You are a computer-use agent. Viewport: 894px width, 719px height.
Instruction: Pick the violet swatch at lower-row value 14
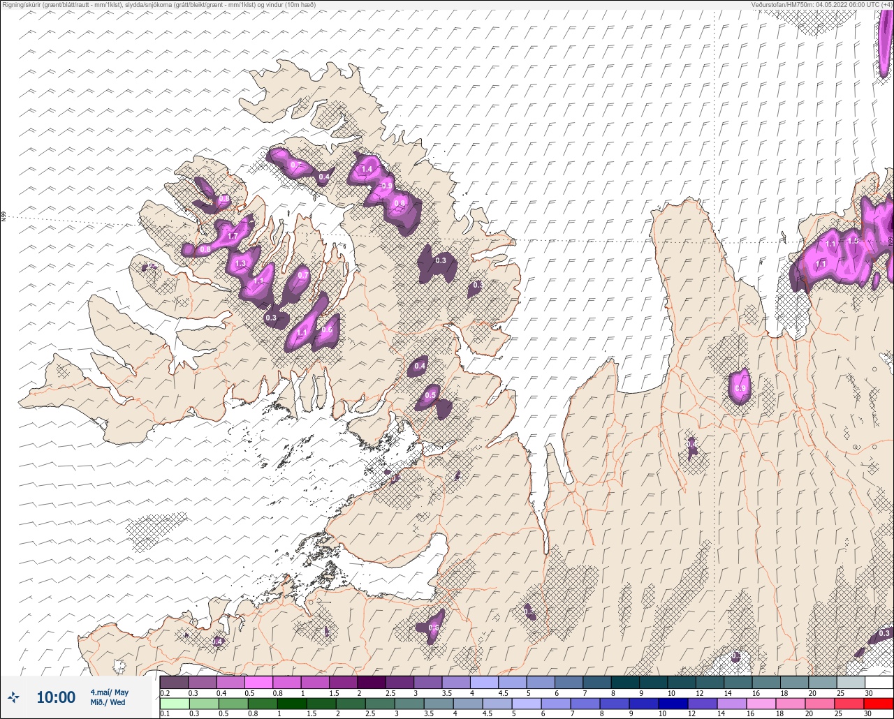[731, 704]
